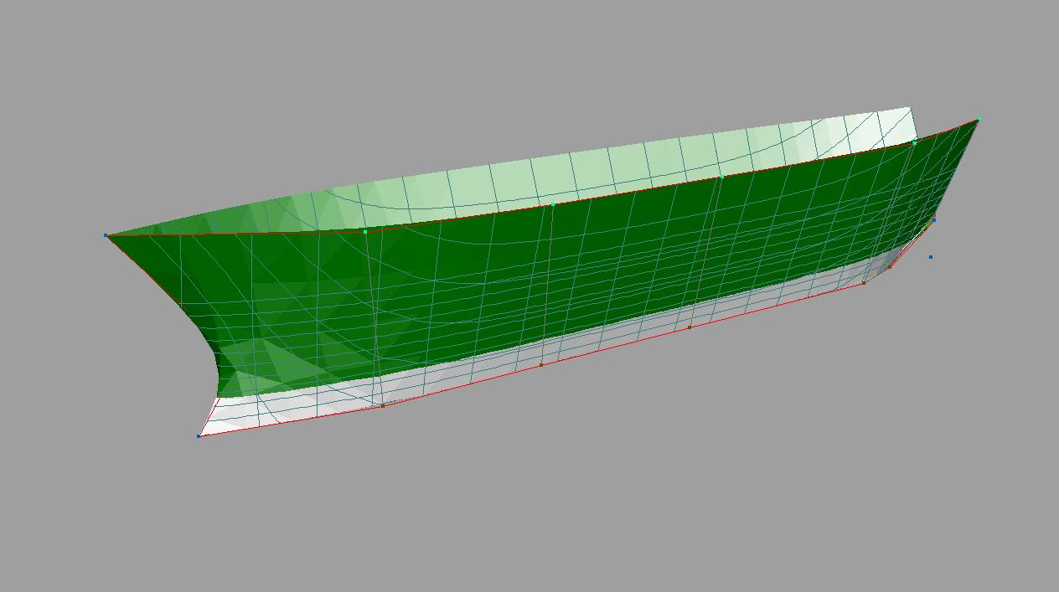Pick the green control point at mid top edge

[x=553, y=204]
